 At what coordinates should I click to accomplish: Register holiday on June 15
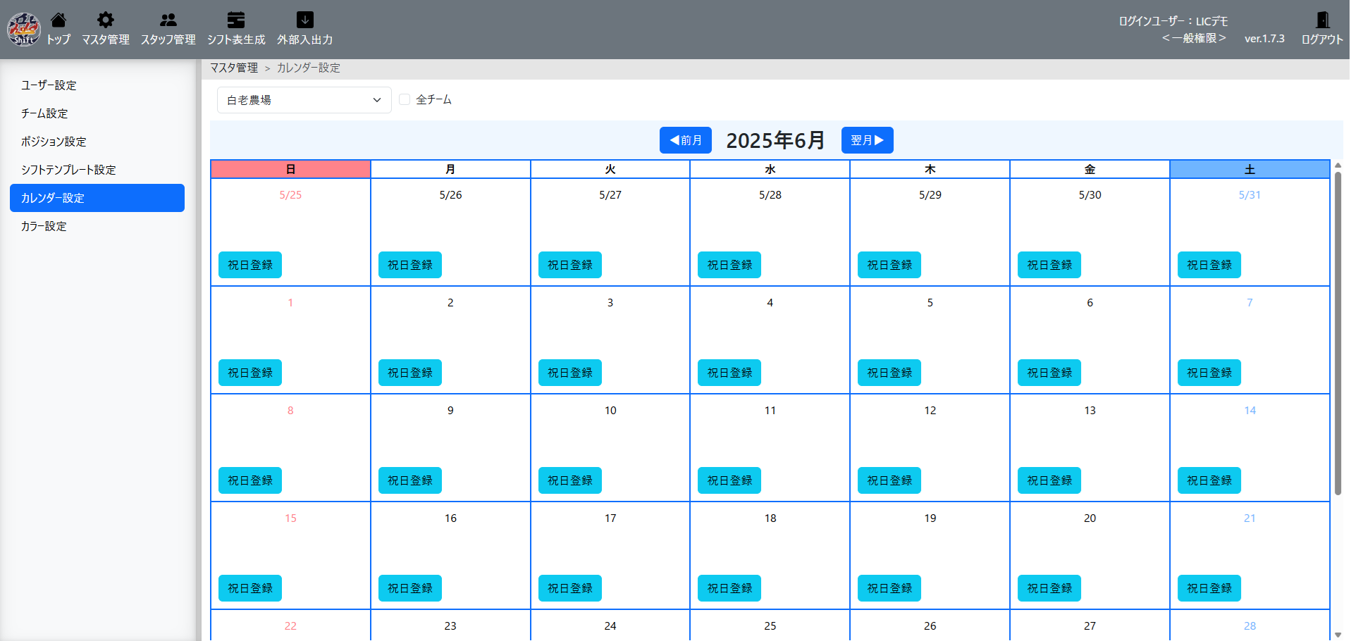point(250,588)
